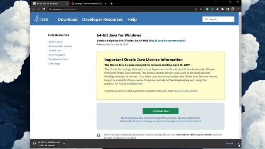Click the green circular extension icon
Screen dimensions: 265x149
coord(207,9)
